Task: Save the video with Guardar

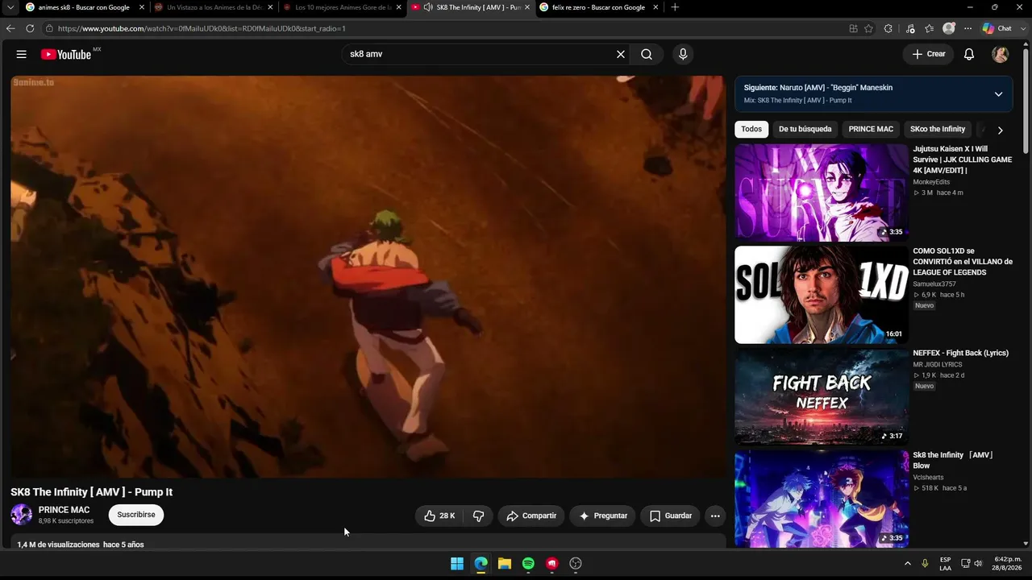Action: click(670, 516)
